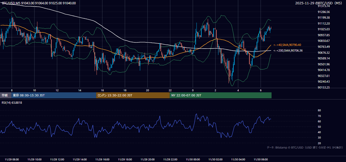Click price axis value 90763.49

pos(324,47)
